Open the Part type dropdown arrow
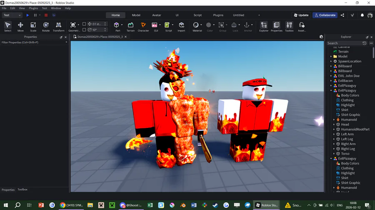Screen dimensions: 375x210 coord(122,25)
